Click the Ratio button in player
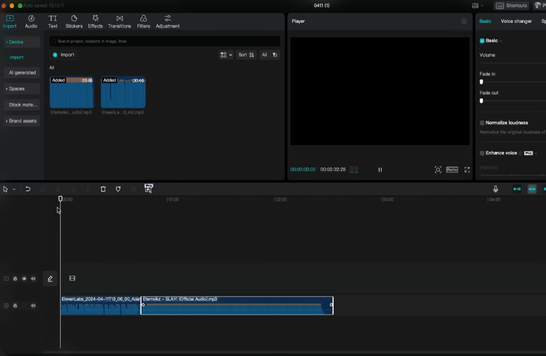Viewport: 546px width, 356px height. pos(452,169)
